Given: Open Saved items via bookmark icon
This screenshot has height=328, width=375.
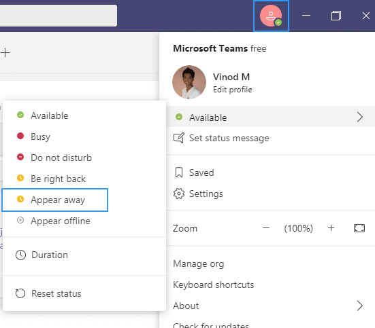Looking at the screenshot, I should tap(179, 172).
